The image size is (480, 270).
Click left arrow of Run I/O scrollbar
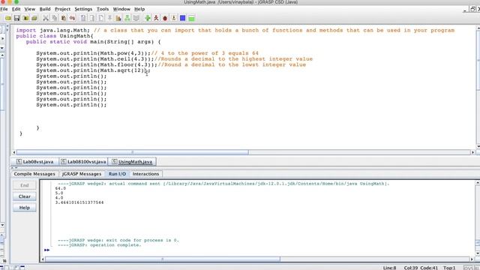(x=43, y=259)
